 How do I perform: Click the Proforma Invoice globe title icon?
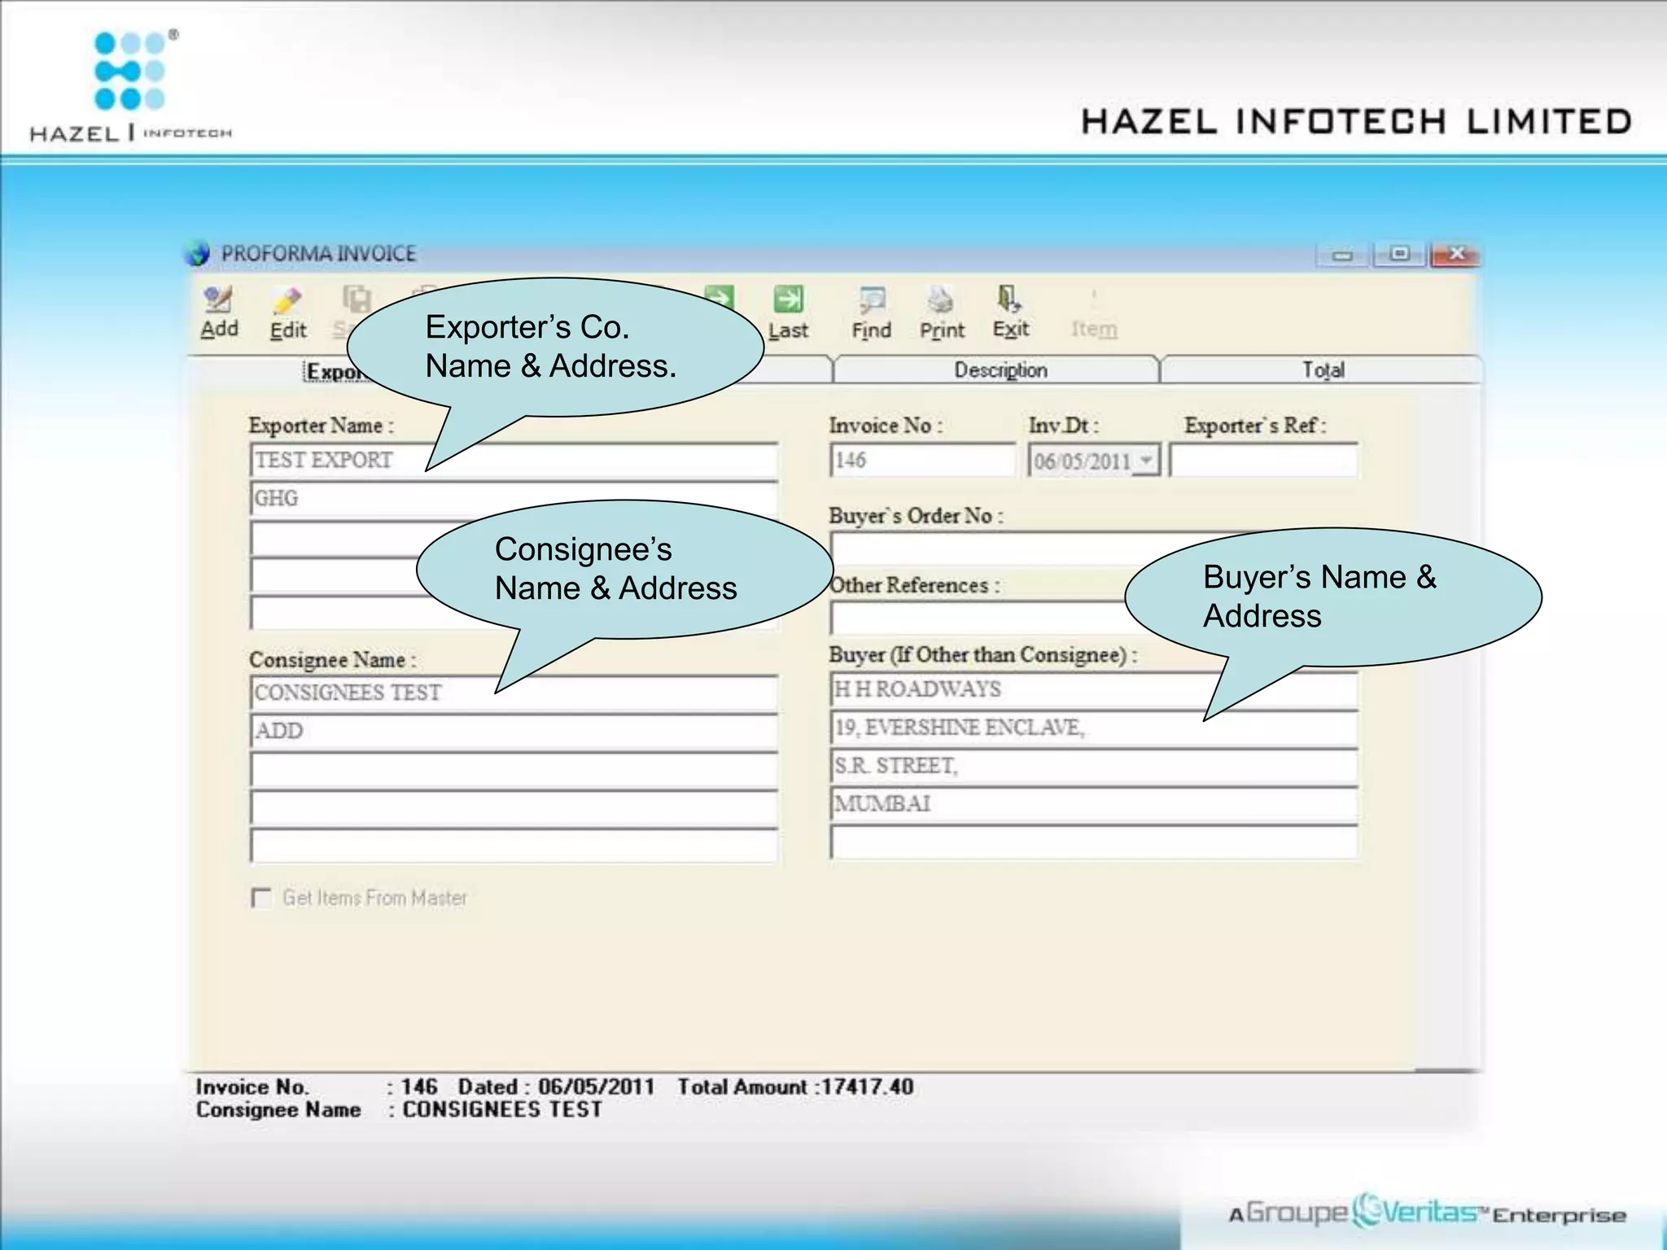click(198, 254)
